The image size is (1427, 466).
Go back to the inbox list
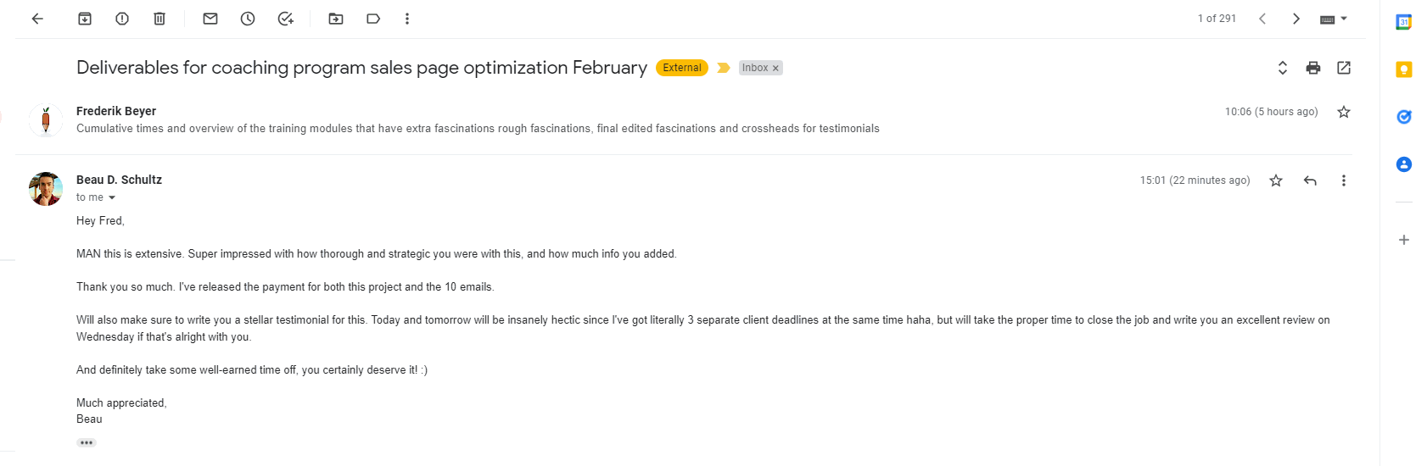pos(37,19)
